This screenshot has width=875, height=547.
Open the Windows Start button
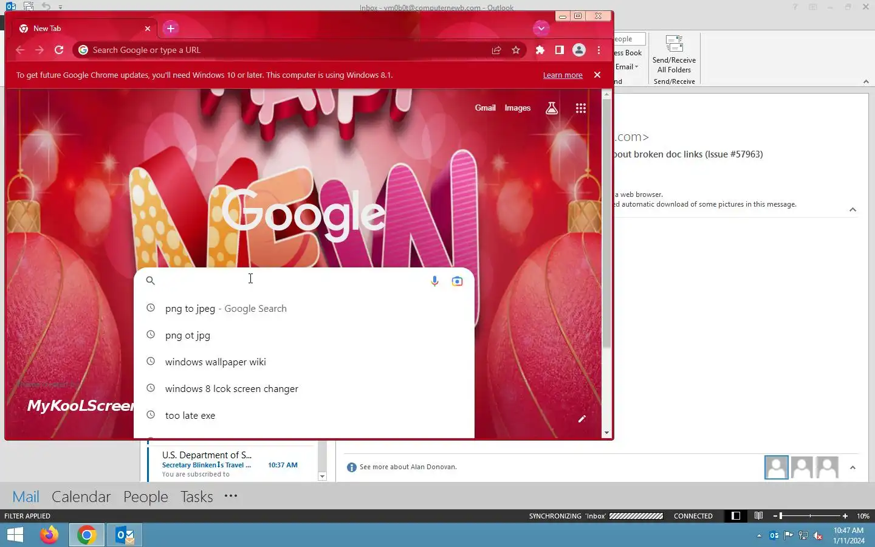tap(15, 535)
